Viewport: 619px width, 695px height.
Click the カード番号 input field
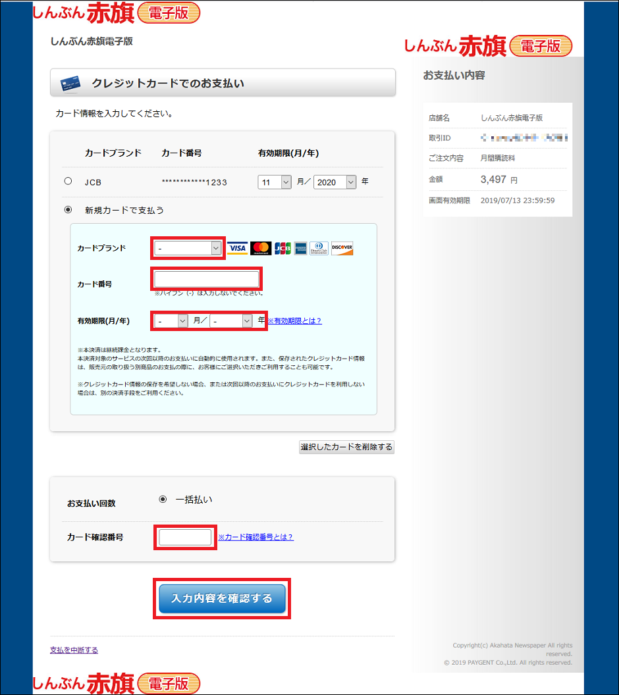pos(207,279)
